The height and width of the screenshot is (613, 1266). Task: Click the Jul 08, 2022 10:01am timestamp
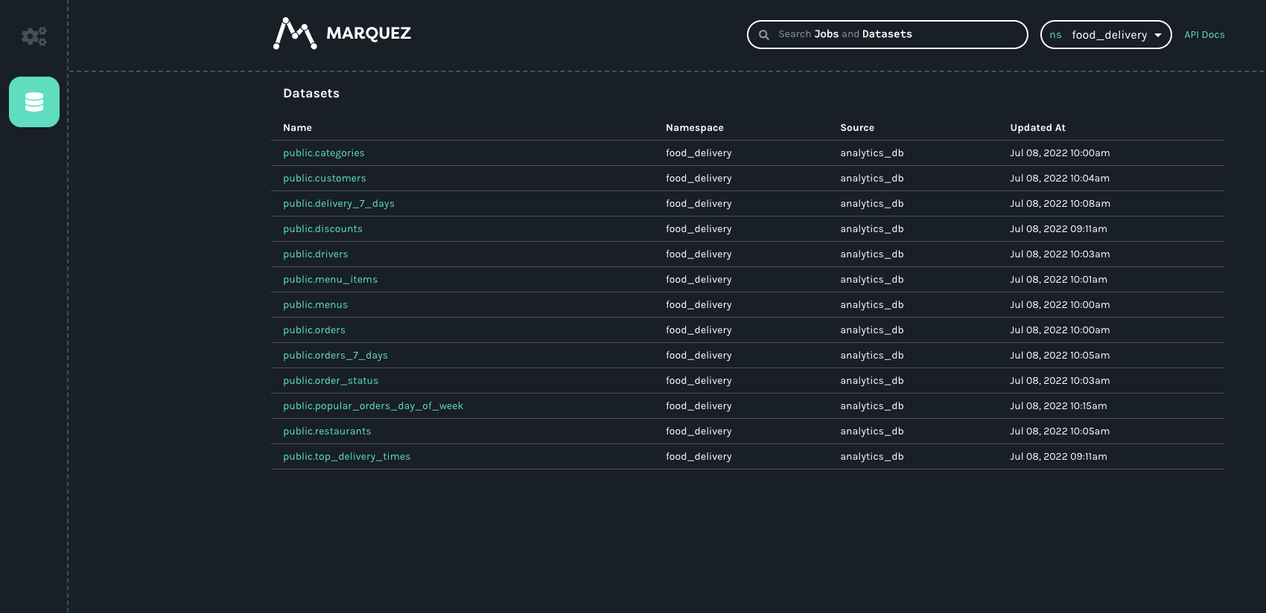(1058, 280)
